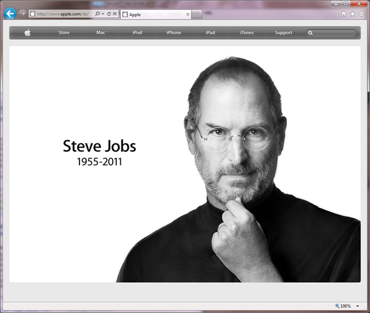Open the iPhone menu item

coord(174,32)
